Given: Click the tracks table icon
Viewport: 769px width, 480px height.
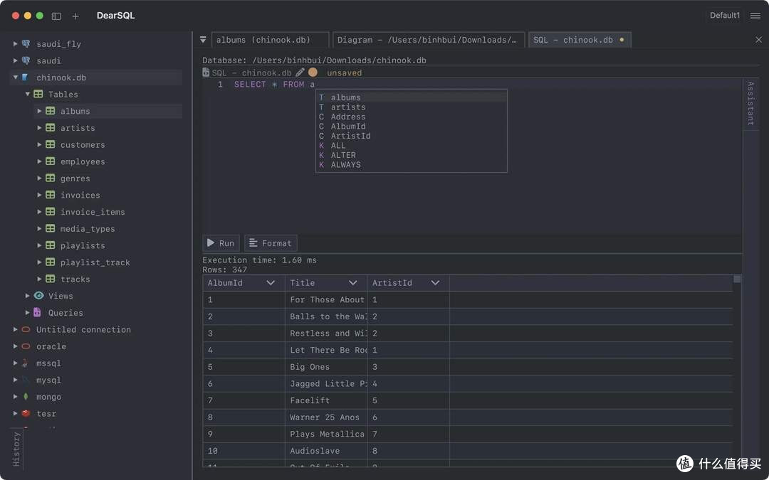Looking at the screenshot, I should click(x=50, y=279).
